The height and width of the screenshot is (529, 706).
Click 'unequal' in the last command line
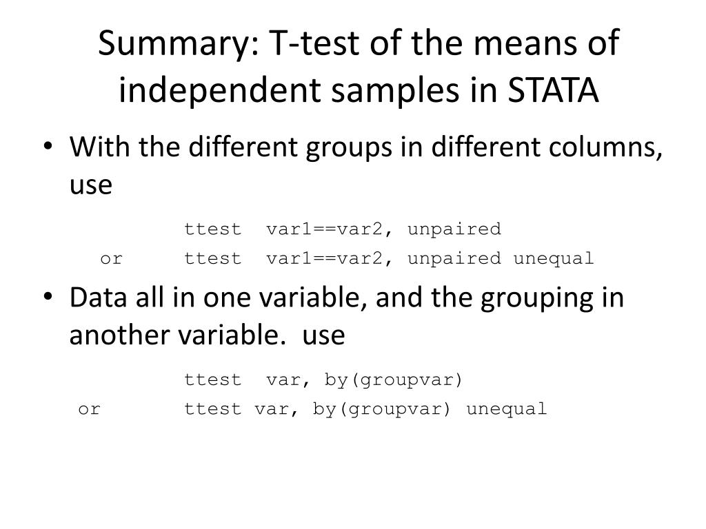tap(507, 409)
